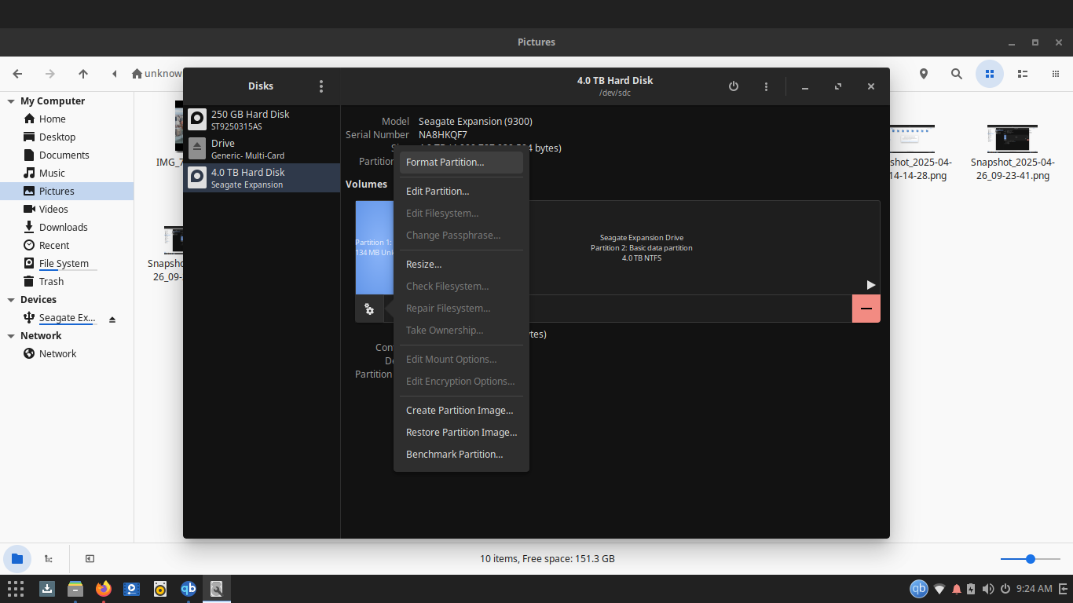Screen dimensions: 1073x603
Task: Open the drive options three-dot menu
Action: tap(766, 86)
